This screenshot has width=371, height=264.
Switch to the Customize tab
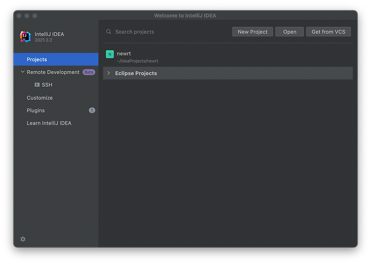[39, 97]
